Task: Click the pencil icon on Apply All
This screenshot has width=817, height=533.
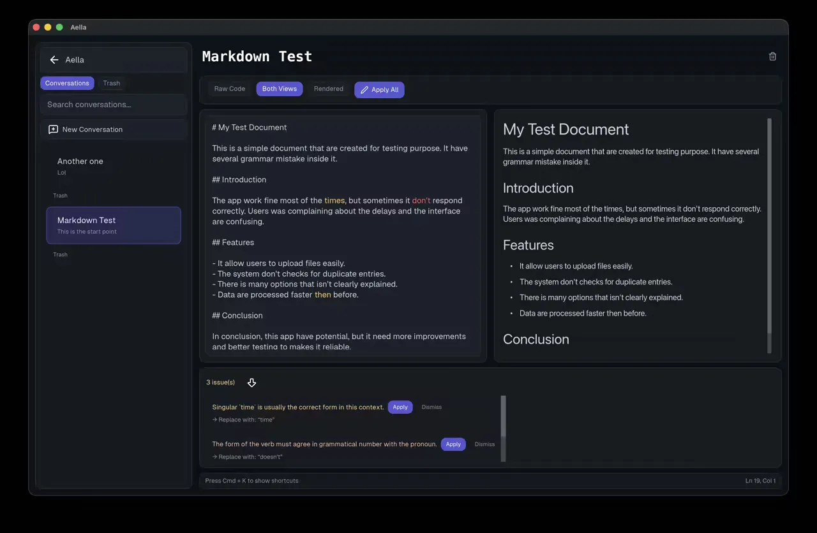Action: [364, 90]
